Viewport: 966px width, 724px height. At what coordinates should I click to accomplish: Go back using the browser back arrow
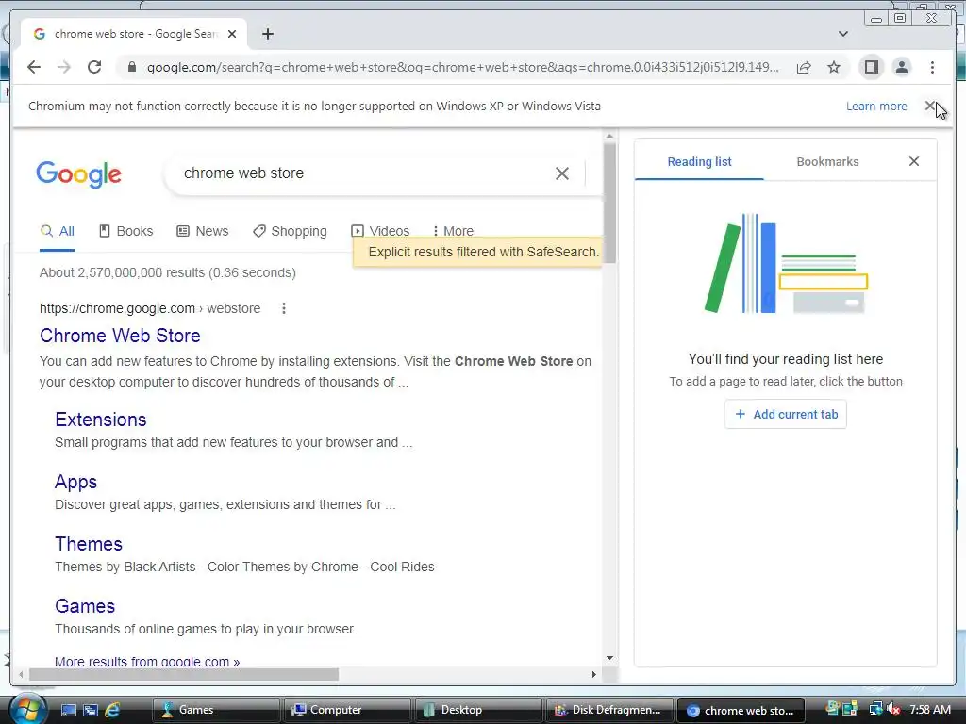[34, 67]
